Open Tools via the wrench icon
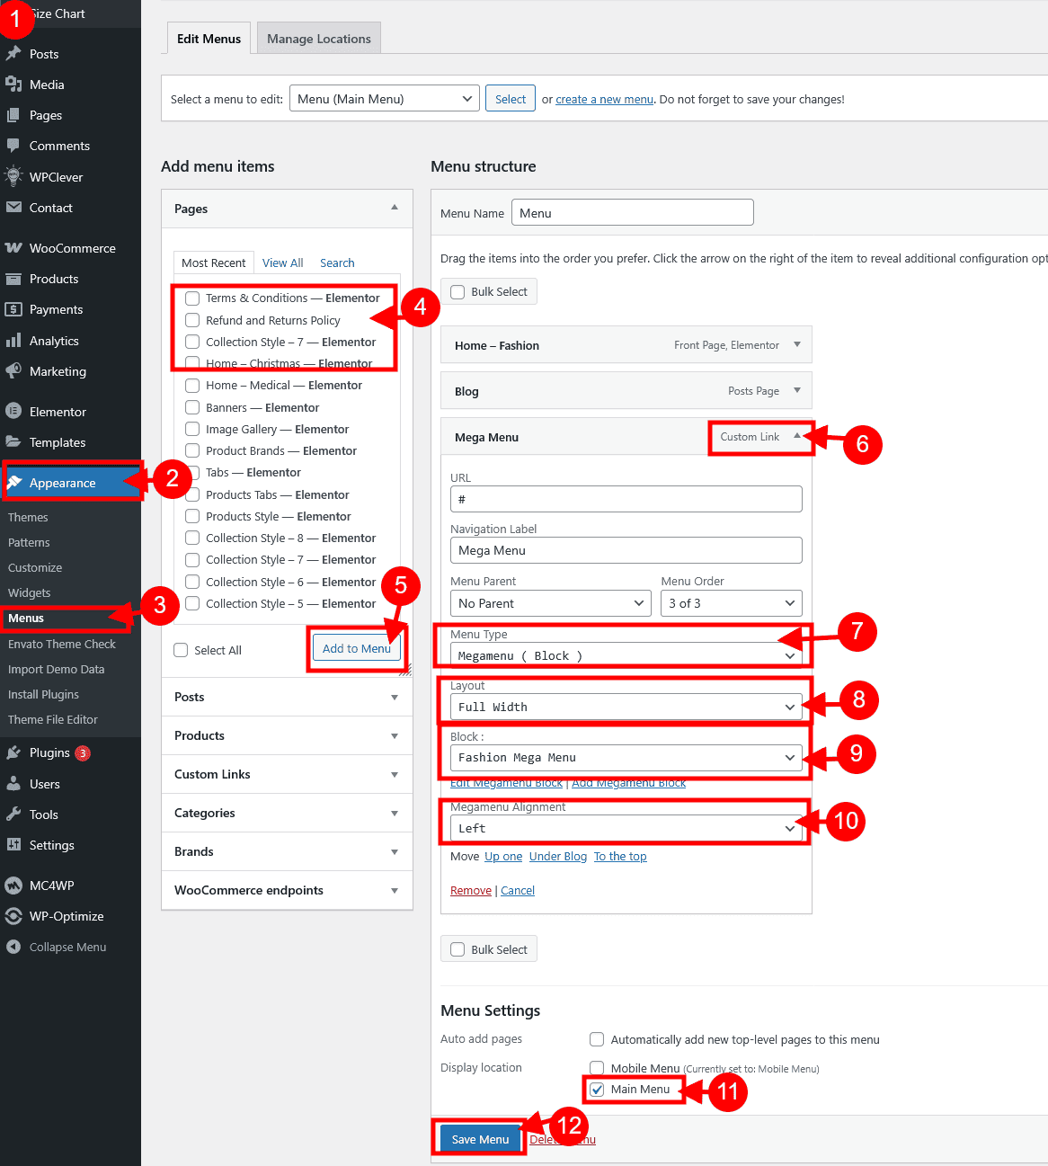 click(x=13, y=814)
